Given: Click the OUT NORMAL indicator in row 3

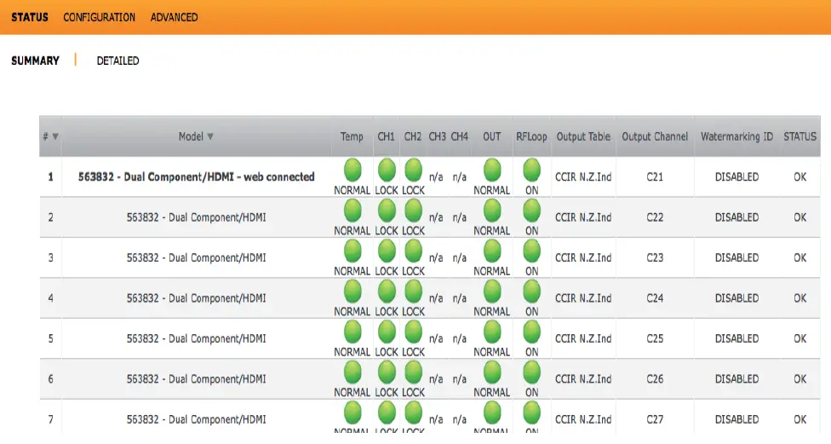Looking at the screenshot, I should (x=492, y=251).
